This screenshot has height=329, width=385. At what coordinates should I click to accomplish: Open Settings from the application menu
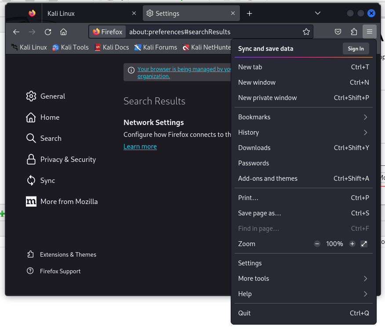(x=304, y=263)
